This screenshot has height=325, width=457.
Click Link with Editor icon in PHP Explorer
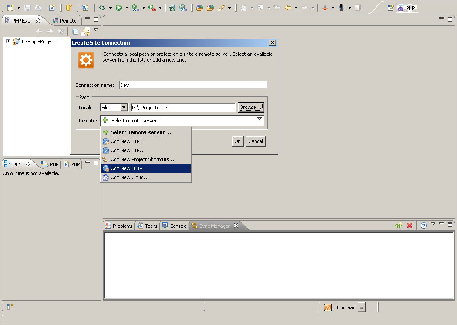tap(86, 32)
